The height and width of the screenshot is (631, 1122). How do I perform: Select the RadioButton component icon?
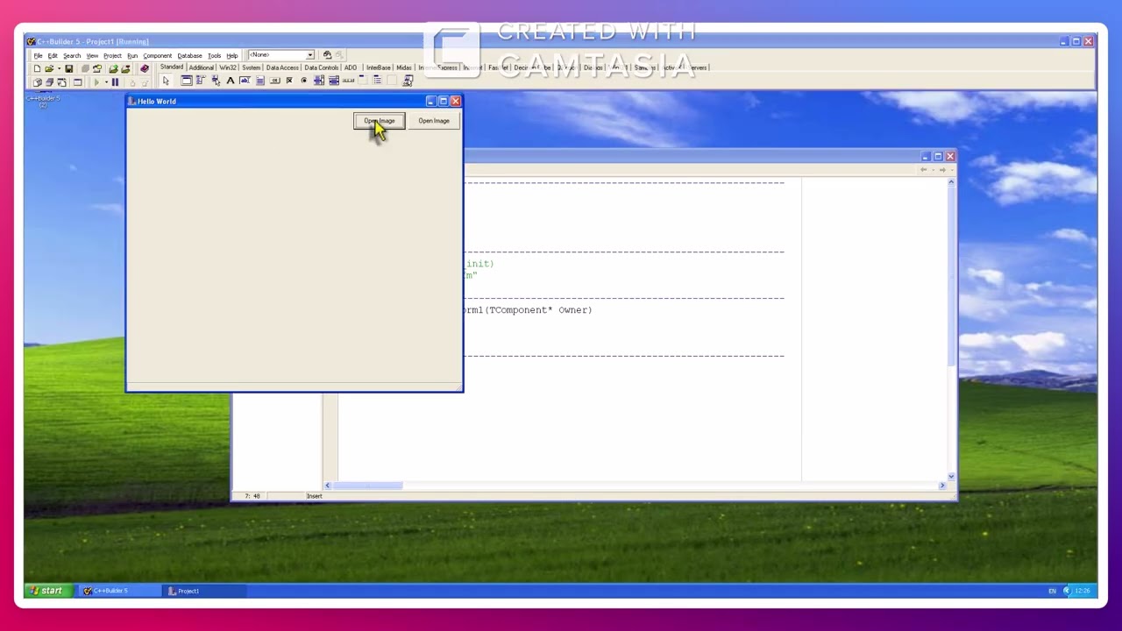[x=303, y=81]
